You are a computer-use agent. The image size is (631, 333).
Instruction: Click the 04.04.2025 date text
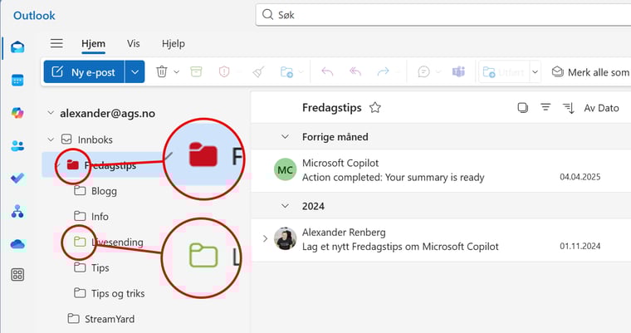580,177
